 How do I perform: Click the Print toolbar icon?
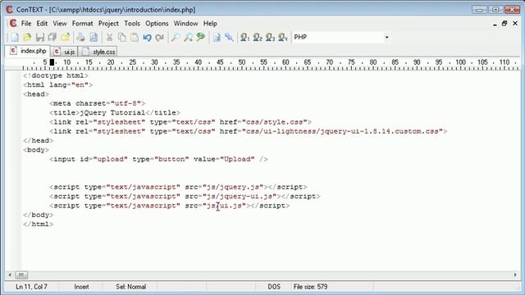pyautogui.click(x=80, y=37)
